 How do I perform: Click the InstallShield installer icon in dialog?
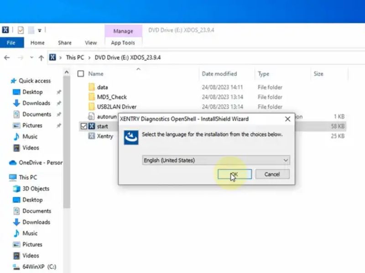pos(131,137)
